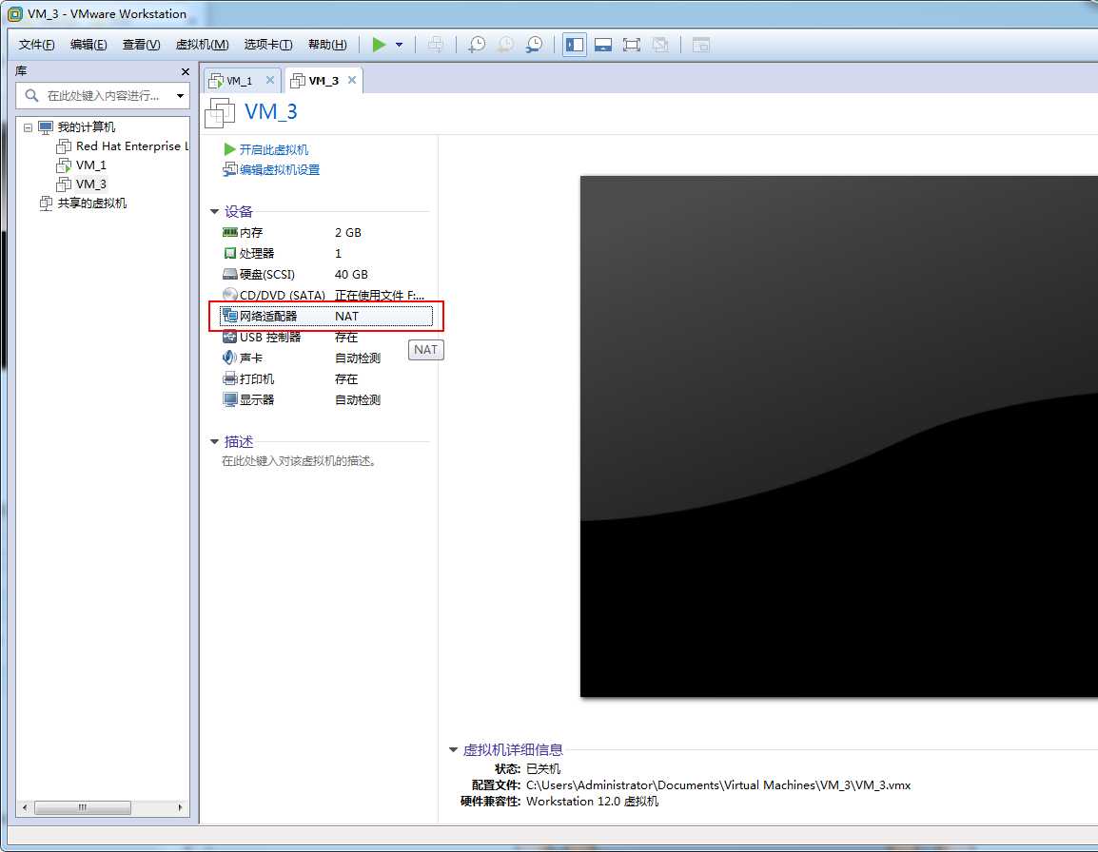Click the 我的计算机 computer icon
This screenshot has width=1098, height=852.
tap(46, 127)
